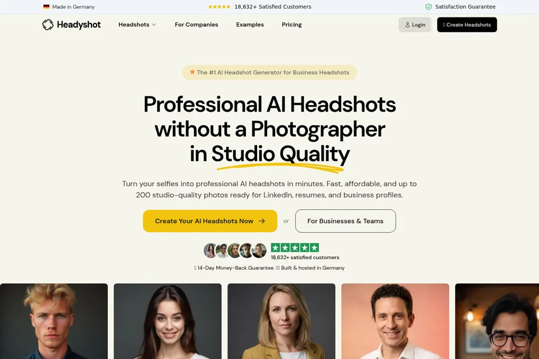
Task: Click For Businesses & Teams button
Action: tap(345, 221)
